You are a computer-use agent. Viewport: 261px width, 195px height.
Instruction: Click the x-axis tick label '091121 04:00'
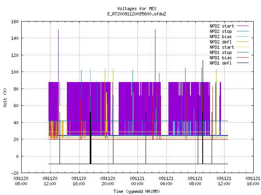click(x=166, y=181)
